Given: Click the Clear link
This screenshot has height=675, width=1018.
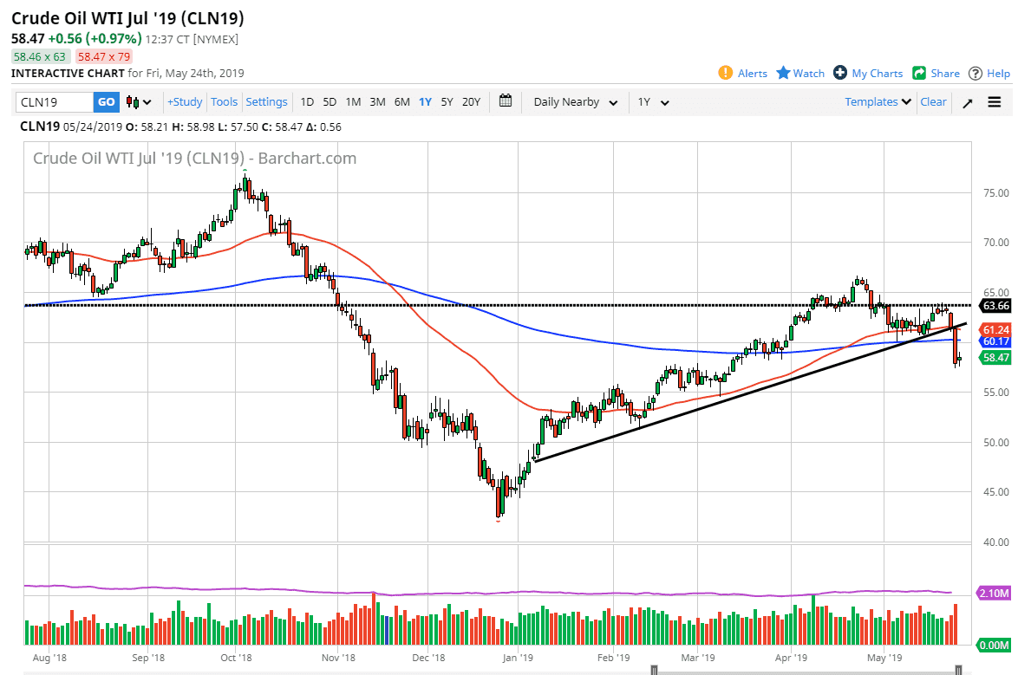Looking at the screenshot, I should click(x=933, y=102).
